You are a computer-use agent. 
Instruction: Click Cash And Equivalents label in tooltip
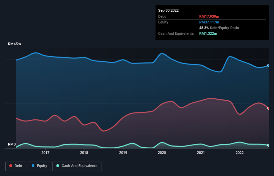pyautogui.click(x=176, y=33)
